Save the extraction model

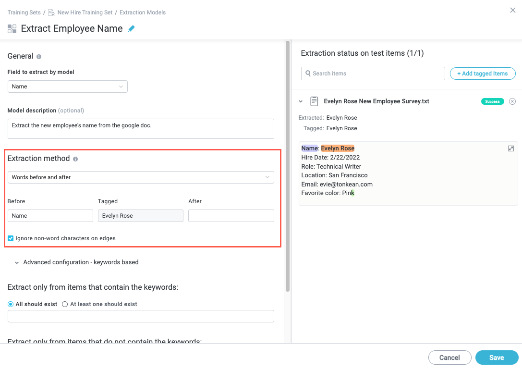tap(497, 358)
